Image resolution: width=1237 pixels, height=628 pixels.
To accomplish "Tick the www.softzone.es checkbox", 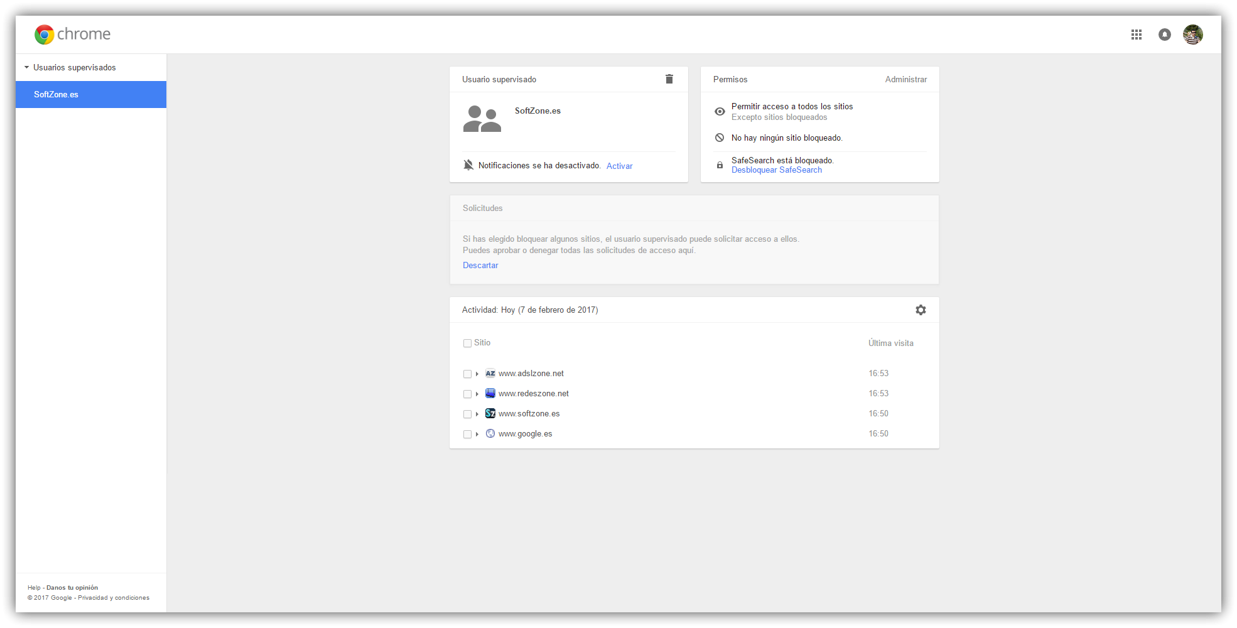I will 467,414.
